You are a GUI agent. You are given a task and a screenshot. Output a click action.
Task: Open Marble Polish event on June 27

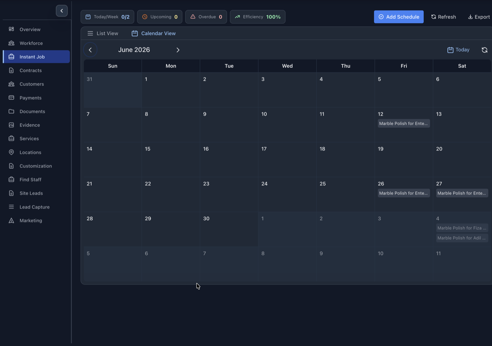462,193
